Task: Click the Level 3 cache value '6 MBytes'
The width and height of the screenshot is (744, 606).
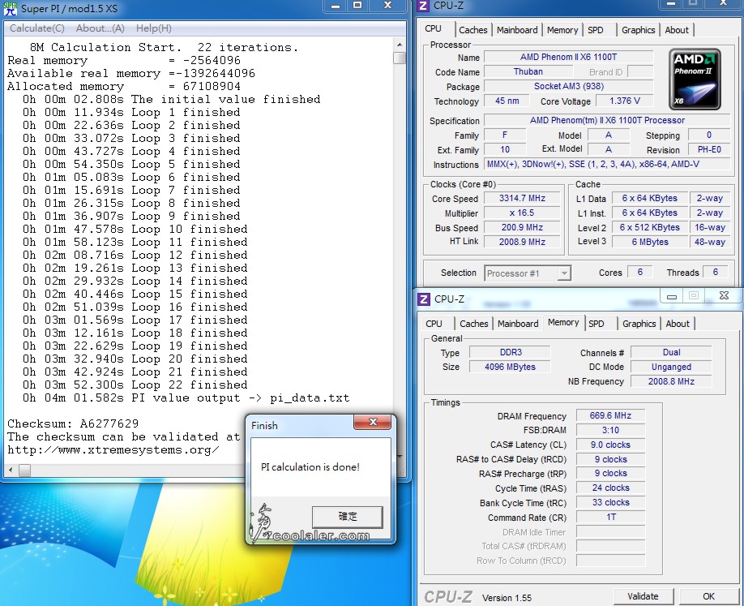Action: coord(649,243)
